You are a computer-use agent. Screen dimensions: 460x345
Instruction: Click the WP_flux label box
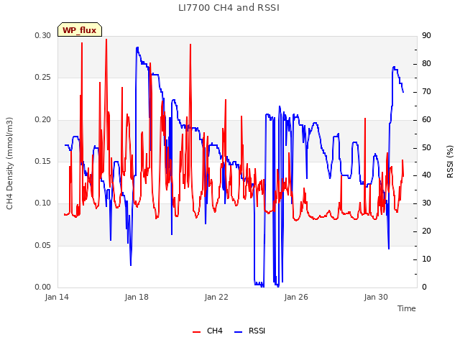pyautogui.click(x=80, y=29)
